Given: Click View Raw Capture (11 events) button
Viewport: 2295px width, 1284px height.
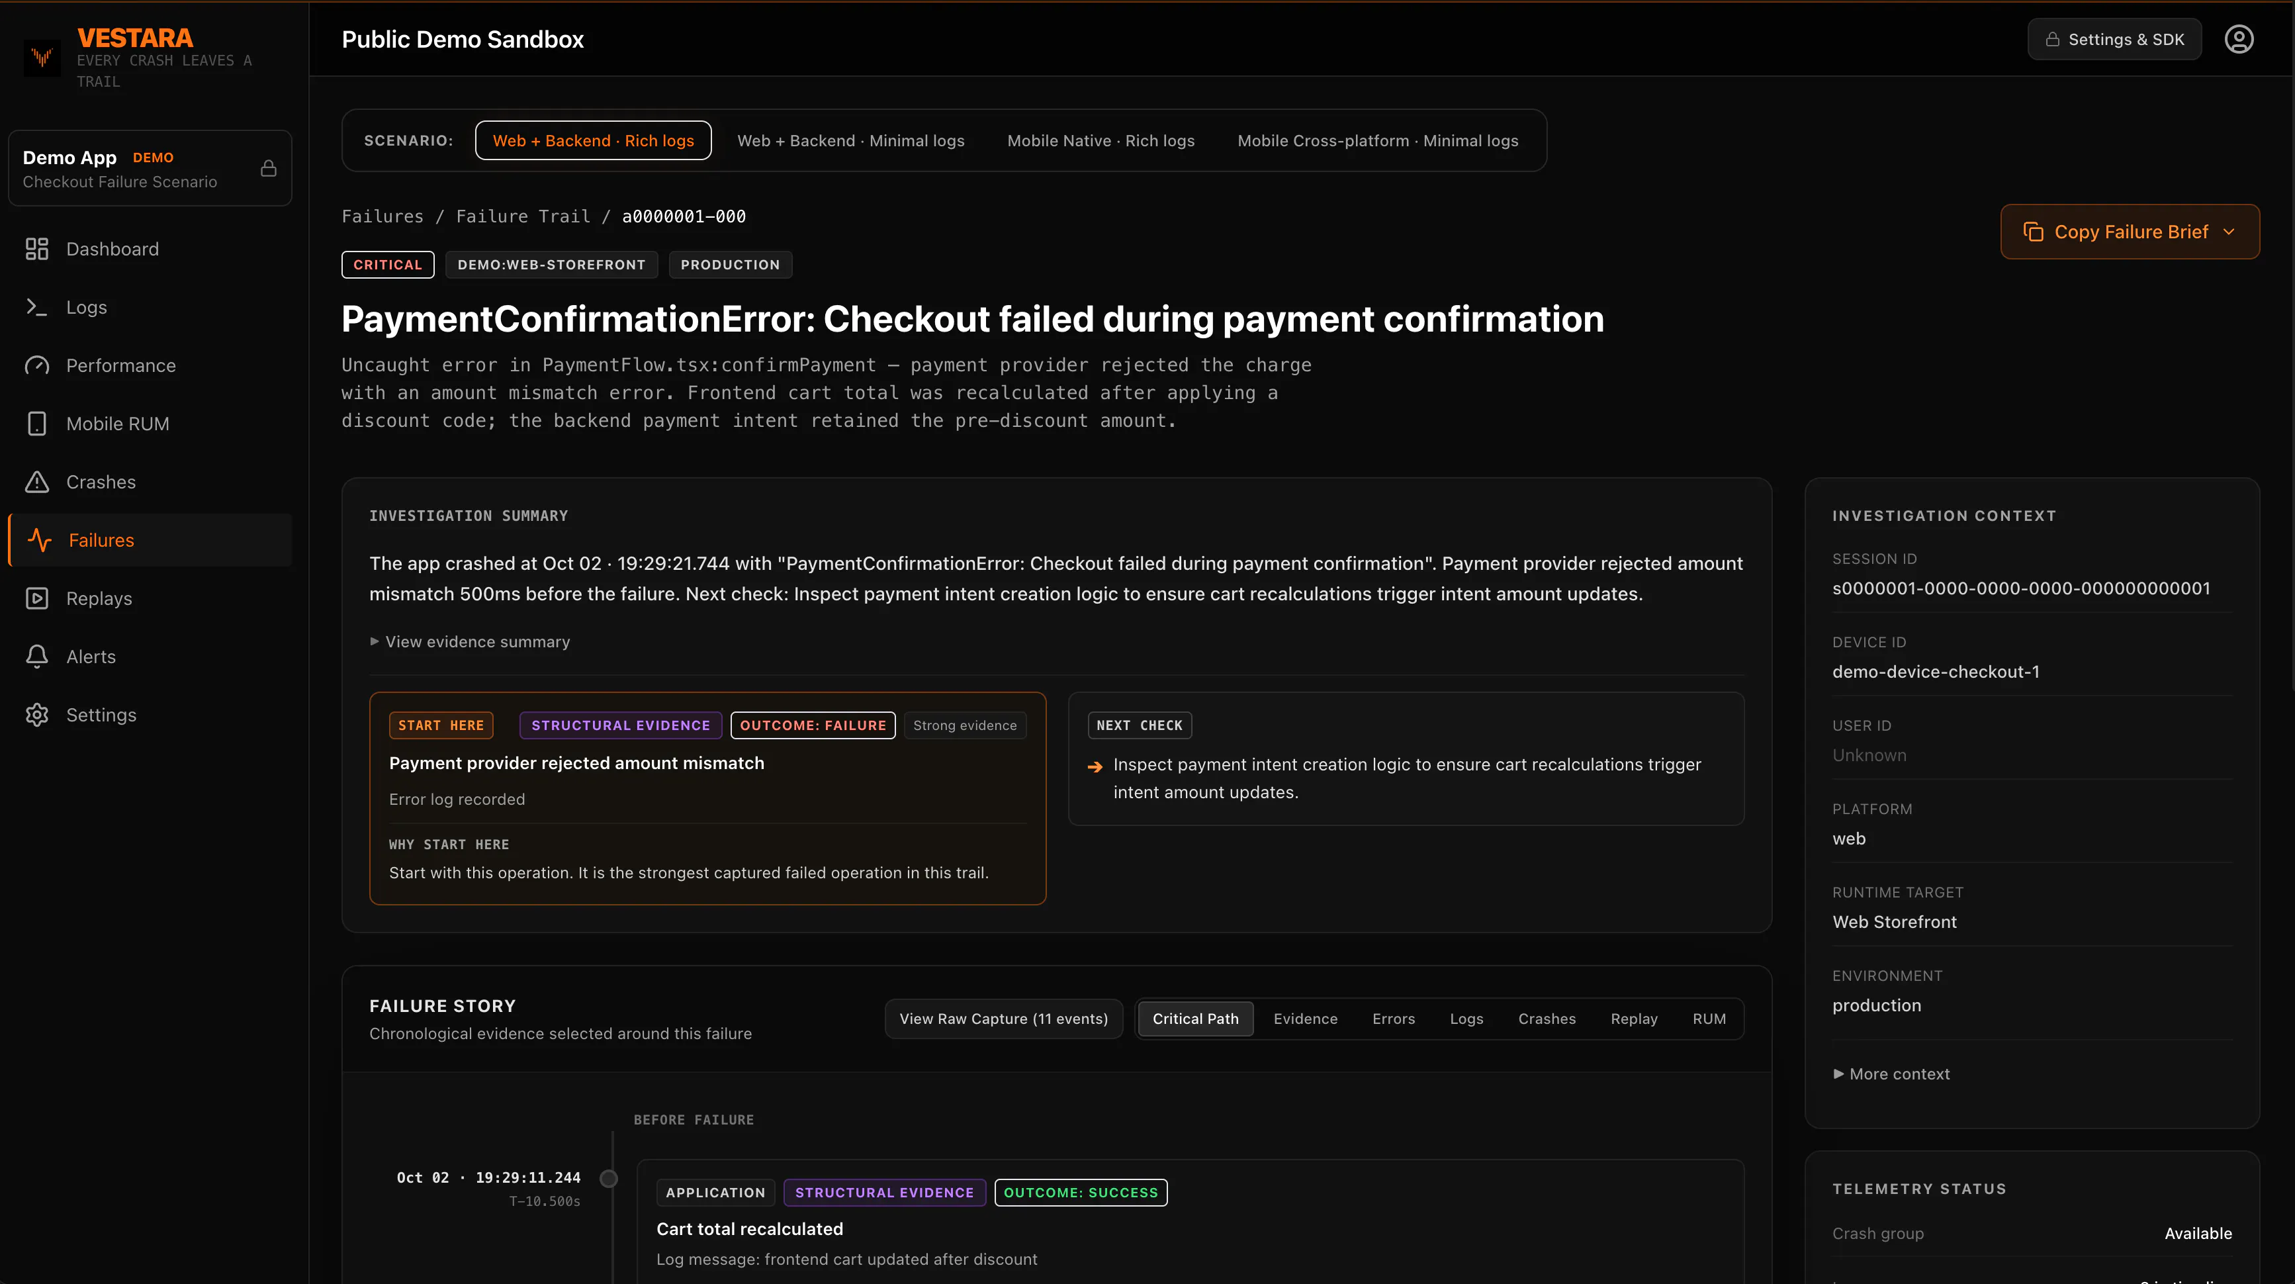Looking at the screenshot, I should point(1003,1019).
